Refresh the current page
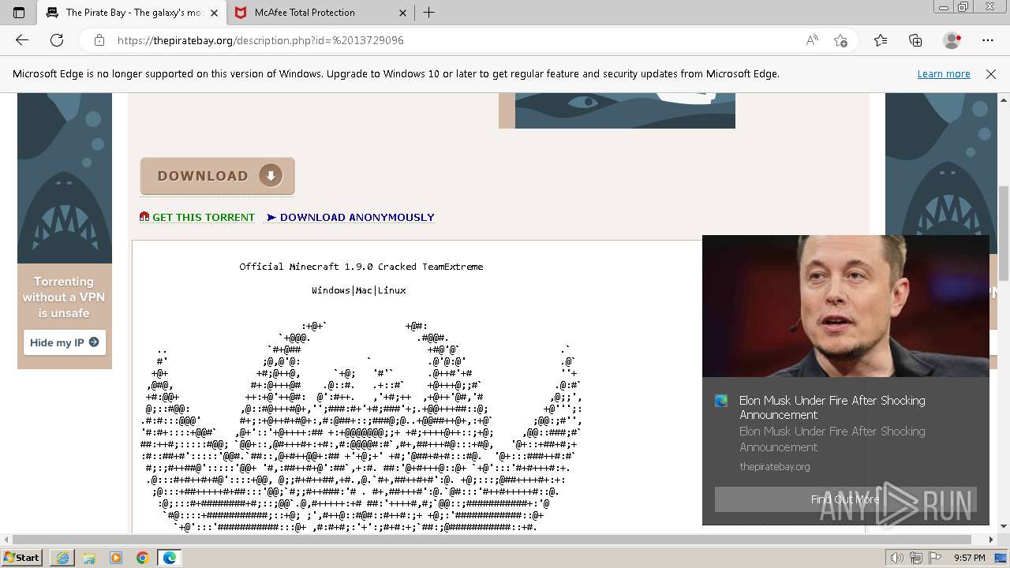Viewport: 1010px width, 568px height. click(57, 40)
